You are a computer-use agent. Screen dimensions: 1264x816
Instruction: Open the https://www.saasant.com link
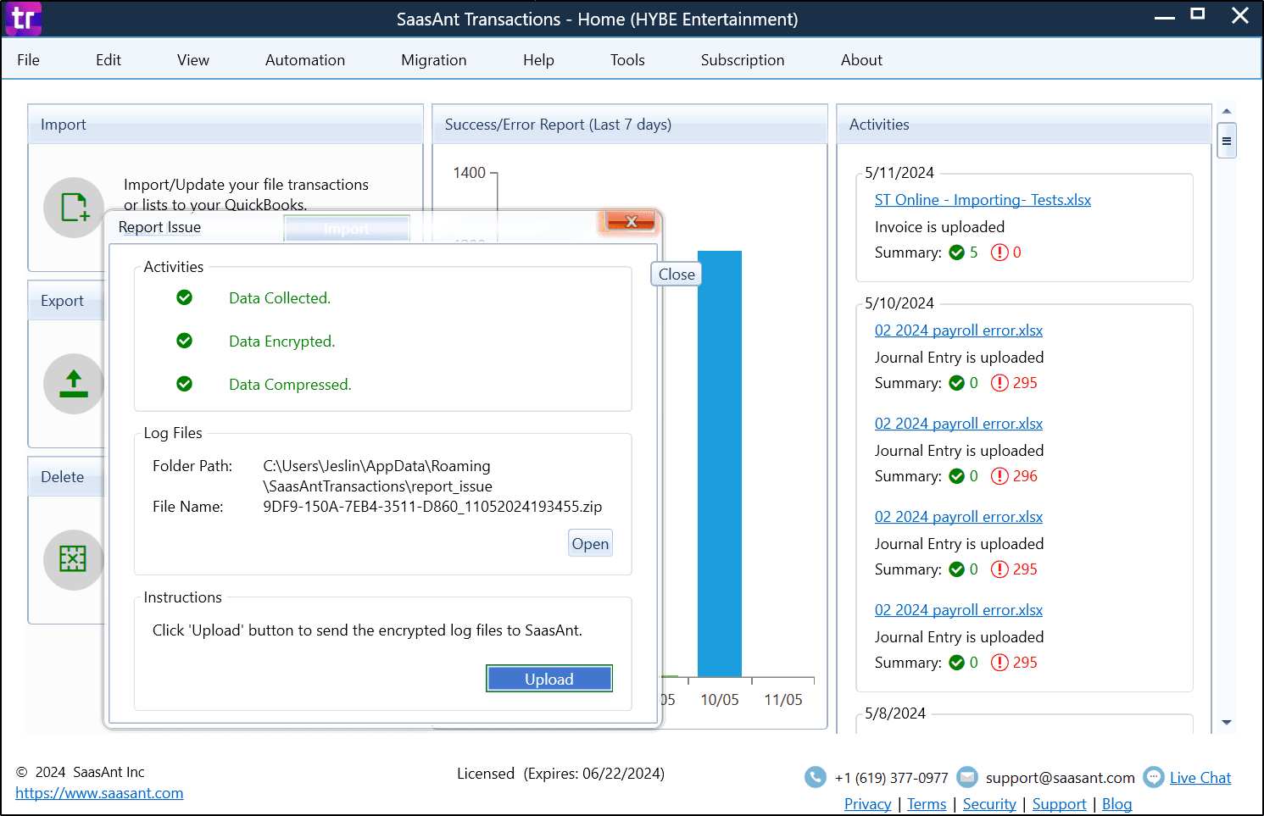[x=99, y=793]
